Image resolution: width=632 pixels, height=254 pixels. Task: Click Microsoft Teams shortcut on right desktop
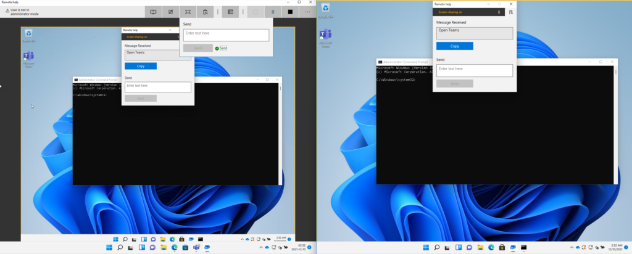coord(325,39)
